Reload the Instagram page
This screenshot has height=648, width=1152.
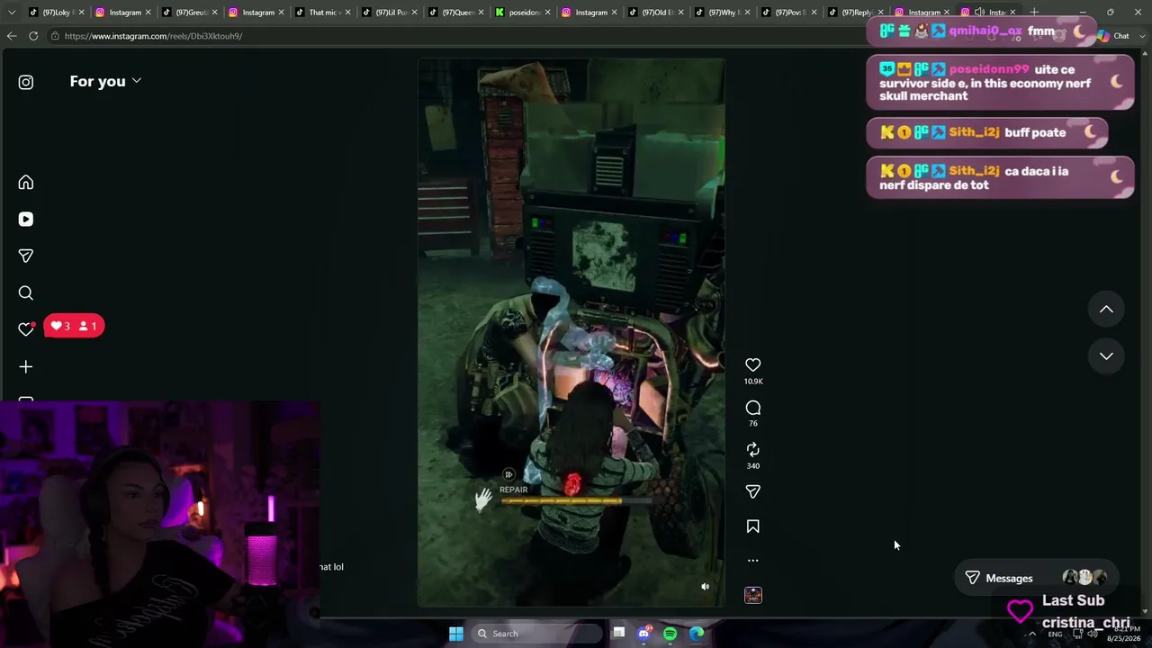pos(33,36)
